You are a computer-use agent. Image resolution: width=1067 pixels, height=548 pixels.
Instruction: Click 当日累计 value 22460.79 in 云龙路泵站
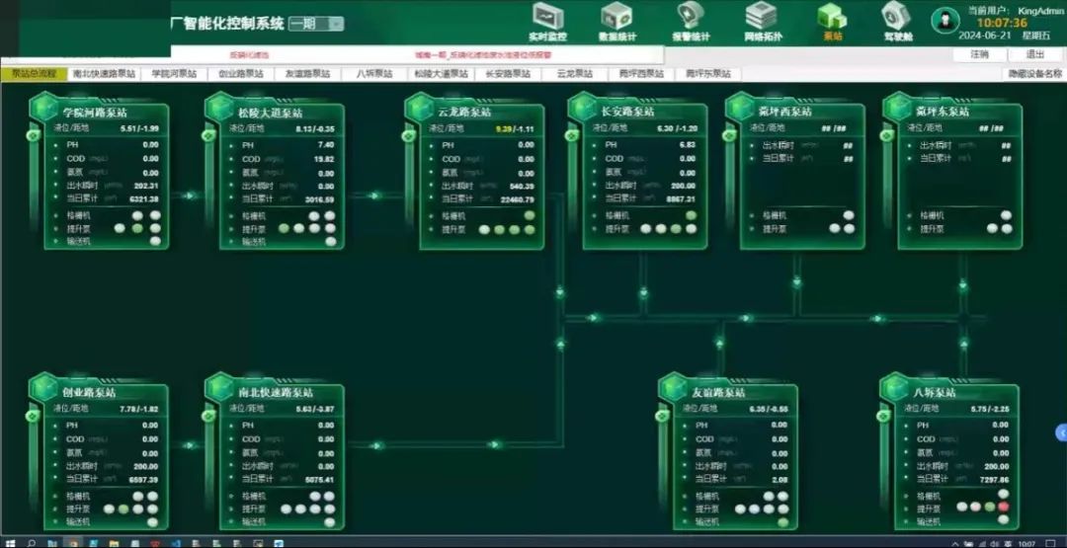coord(517,199)
